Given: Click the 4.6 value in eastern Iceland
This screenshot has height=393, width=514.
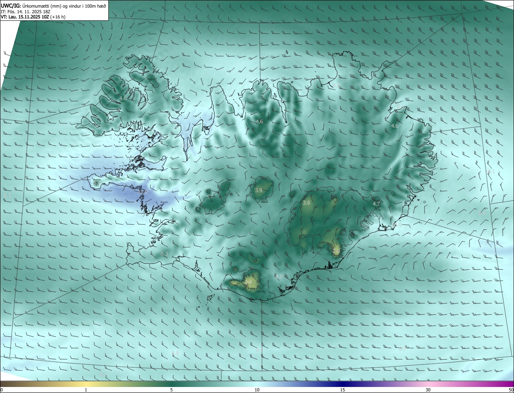Looking at the screenshot, I should [395, 126].
